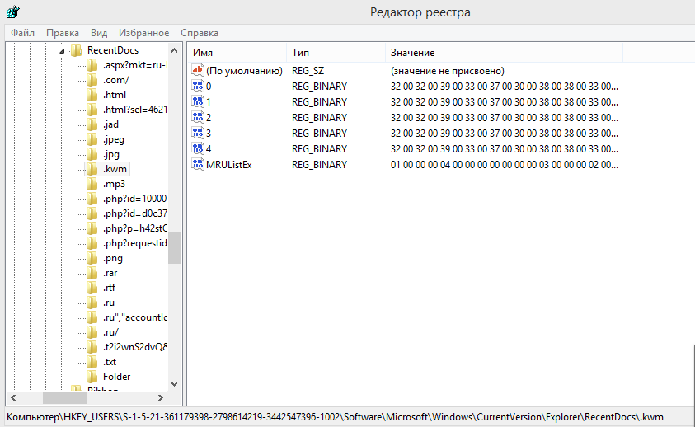Click the tree vertical scrollbar thumb

[174, 248]
